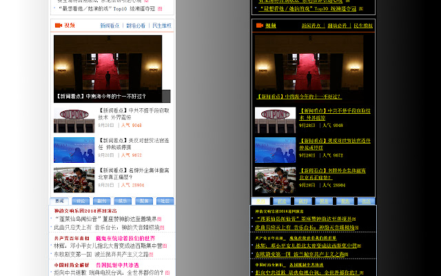The width and height of the screenshot is (441, 276).
Task: Open the DuPont sign thumbnail on white page
Action: pyautogui.click(x=74, y=120)
